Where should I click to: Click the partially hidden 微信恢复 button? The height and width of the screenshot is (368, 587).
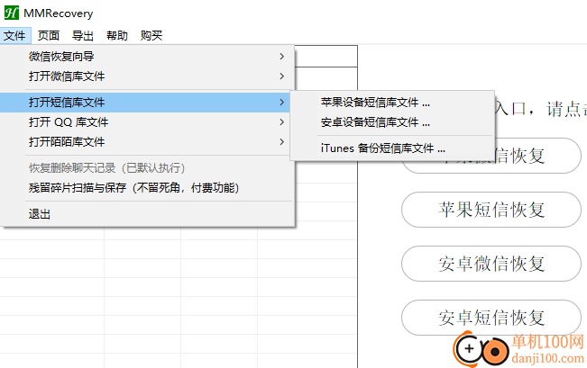[538, 156]
